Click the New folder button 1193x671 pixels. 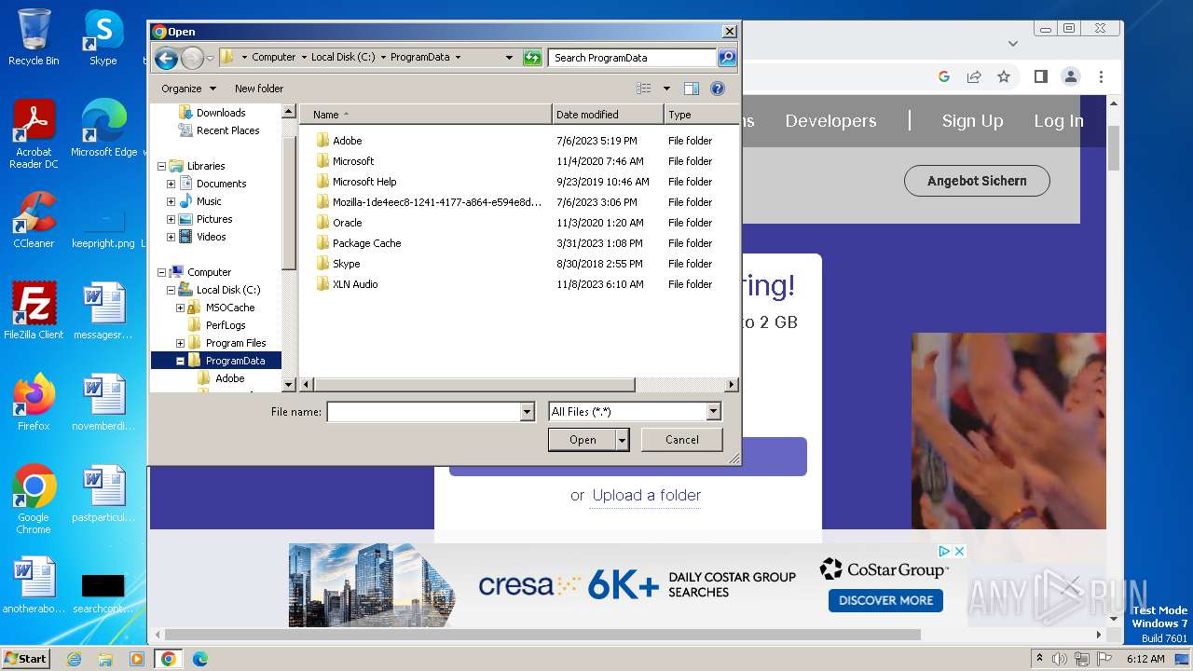pos(259,89)
